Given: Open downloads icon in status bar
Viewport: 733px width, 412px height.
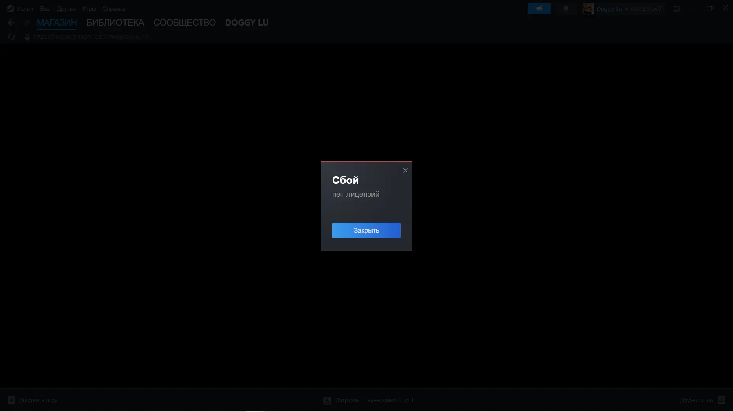Looking at the screenshot, I should (327, 401).
